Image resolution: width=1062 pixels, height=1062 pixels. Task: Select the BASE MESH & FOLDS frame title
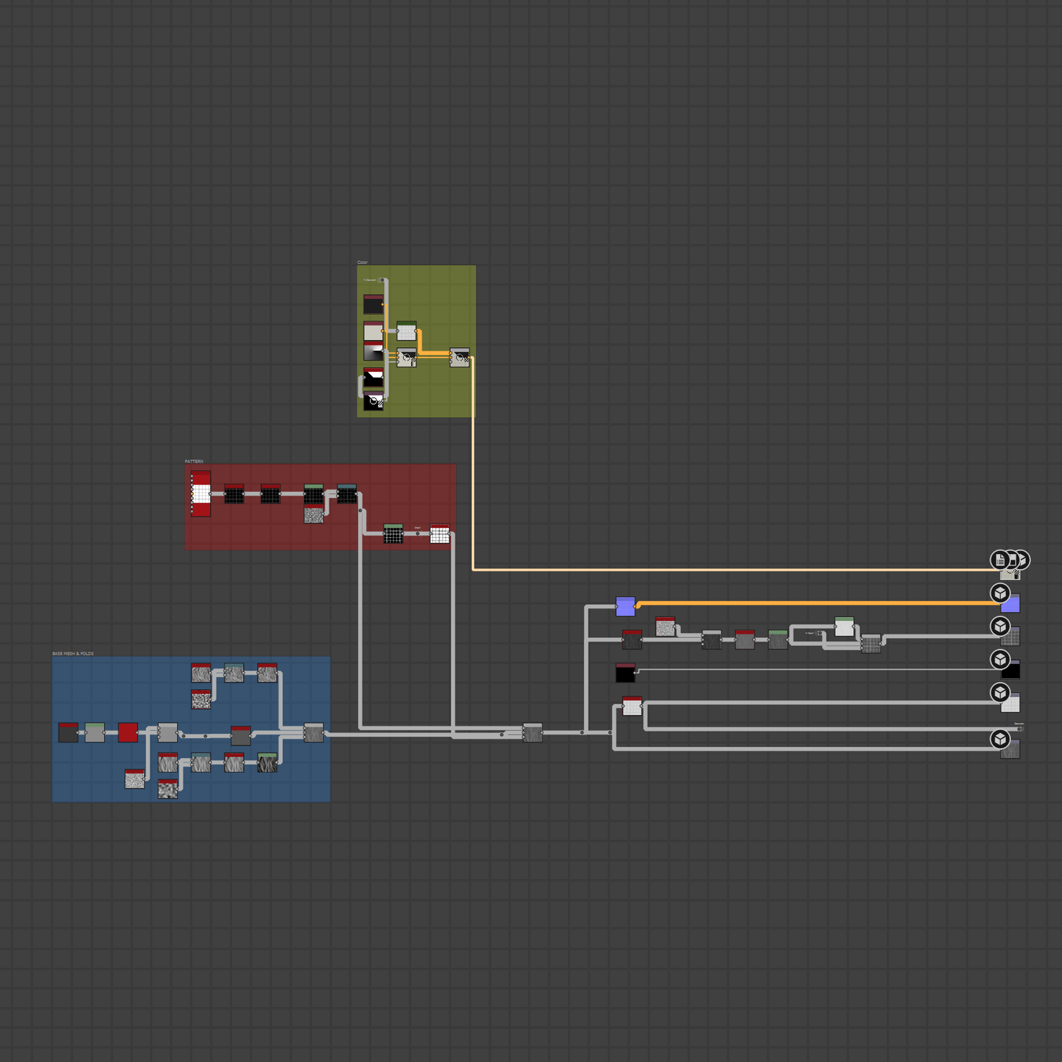(73, 654)
